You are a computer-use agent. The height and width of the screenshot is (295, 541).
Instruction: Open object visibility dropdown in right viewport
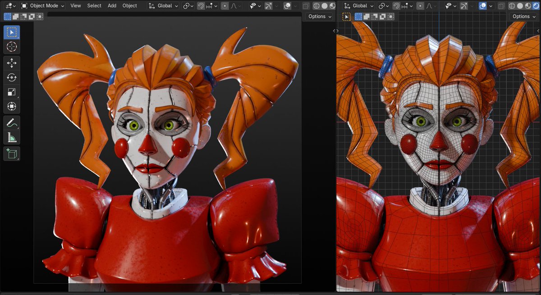pyautogui.click(x=451, y=6)
